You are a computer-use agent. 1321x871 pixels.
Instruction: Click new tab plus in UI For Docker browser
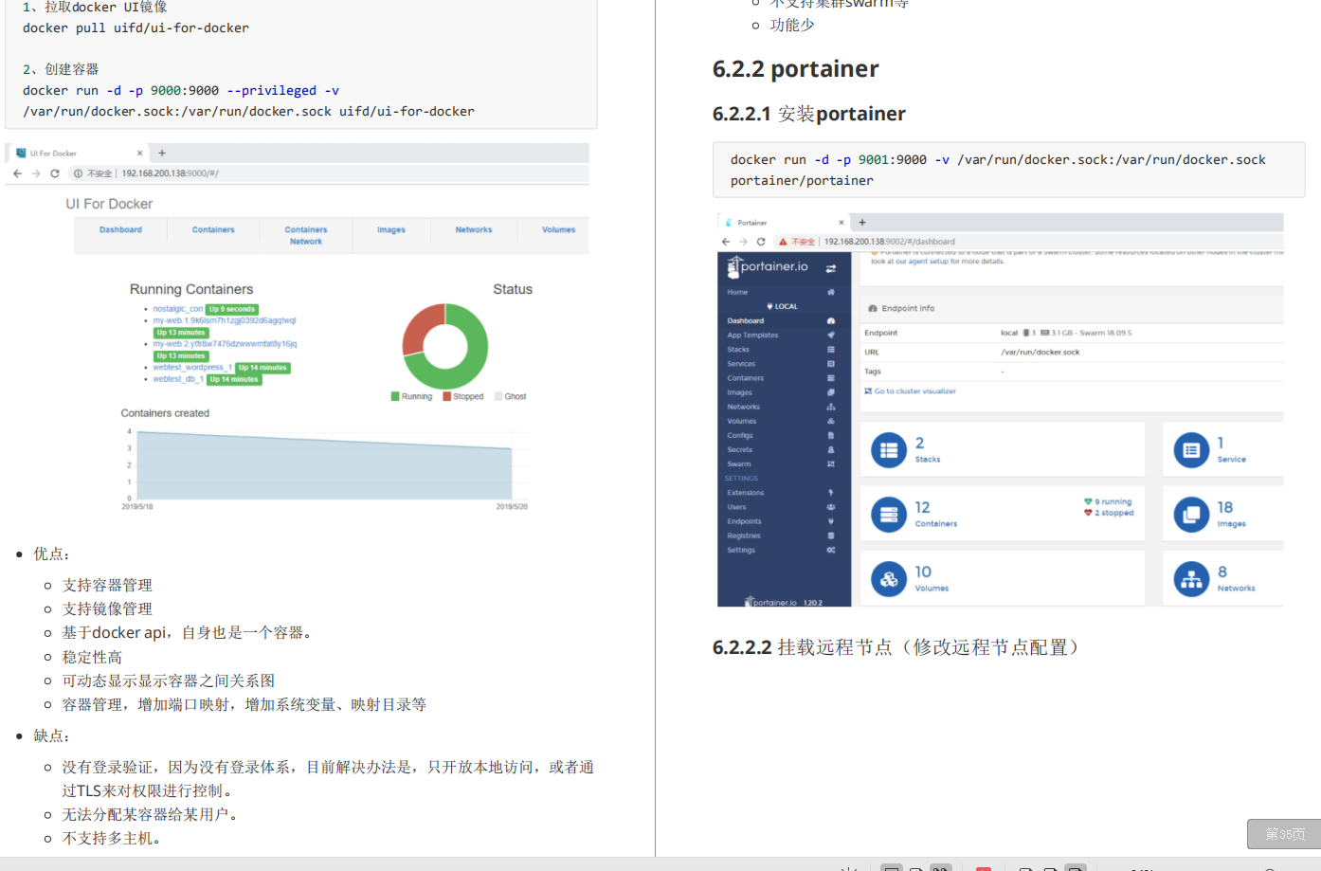(x=162, y=153)
